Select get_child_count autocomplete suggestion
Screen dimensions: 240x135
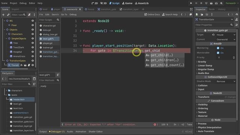coord(165,65)
